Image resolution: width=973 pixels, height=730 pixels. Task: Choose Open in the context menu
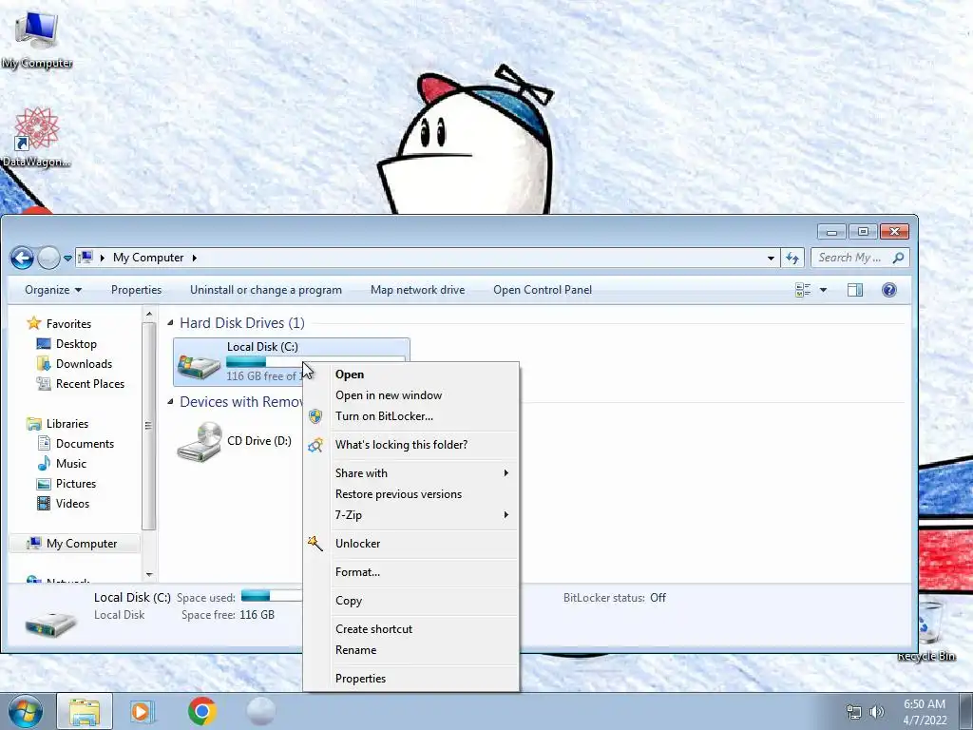coord(410,375)
